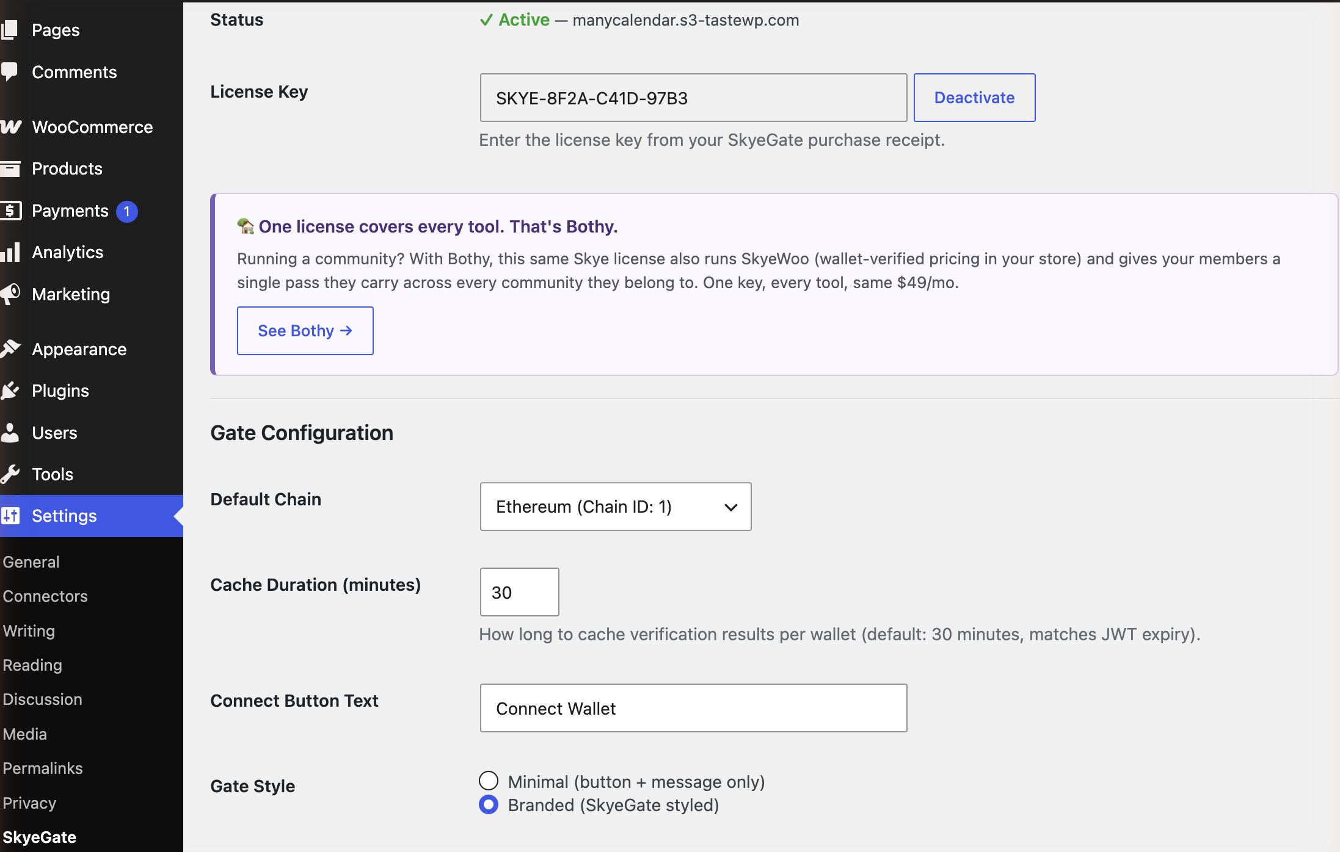Go to Discussion settings submenu

[x=42, y=699]
